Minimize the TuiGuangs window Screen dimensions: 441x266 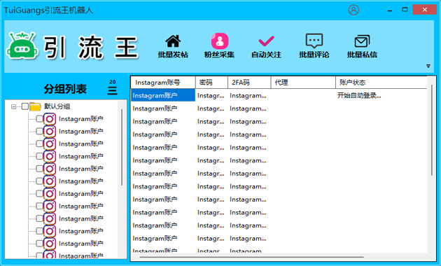(390, 10)
